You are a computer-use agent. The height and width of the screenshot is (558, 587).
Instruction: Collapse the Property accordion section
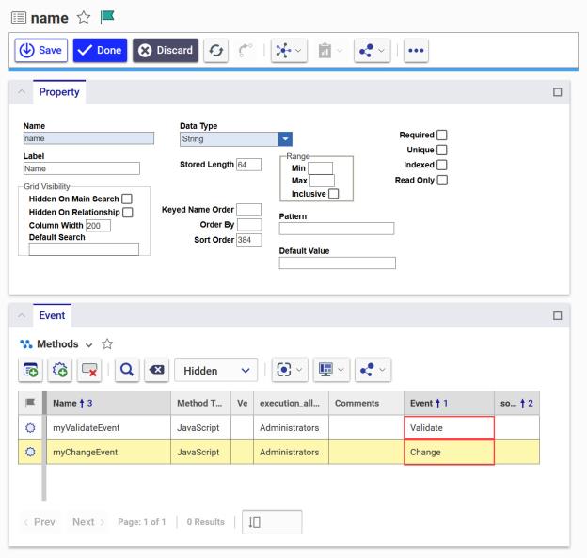pyautogui.click(x=22, y=92)
